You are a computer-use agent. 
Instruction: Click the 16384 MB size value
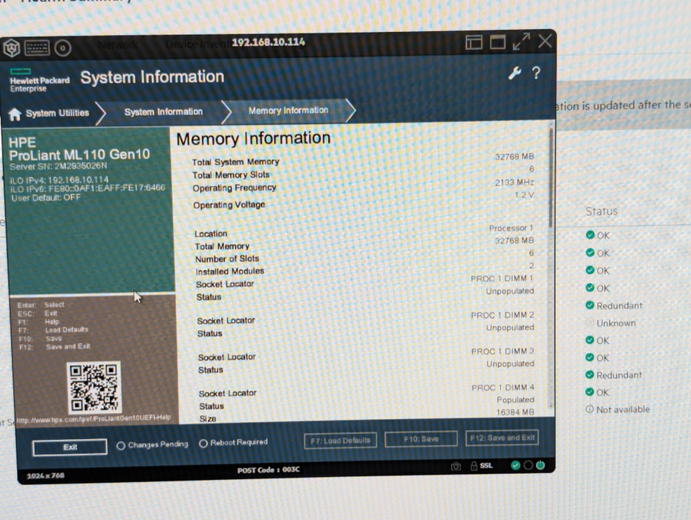coord(515,412)
